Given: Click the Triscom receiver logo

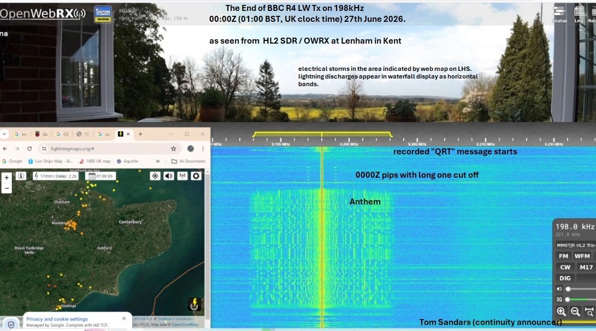Looking at the screenshot, I should (x=103, y=14).
